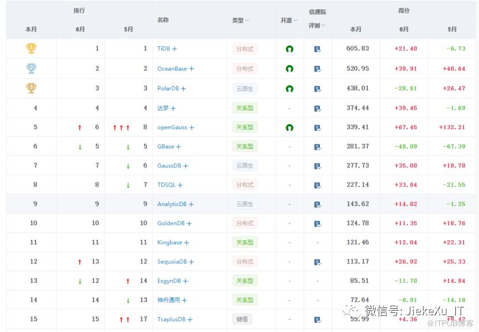The image size is (479, 332).
Task: Click the silver trophy icon for rank 2
Action: (31, 68)
